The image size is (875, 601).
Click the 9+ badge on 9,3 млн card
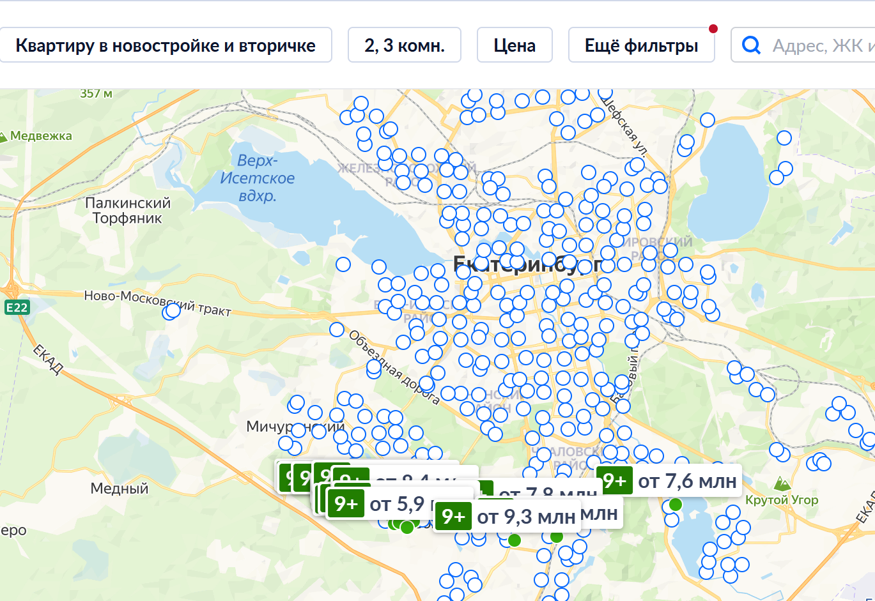pos(453,516)
